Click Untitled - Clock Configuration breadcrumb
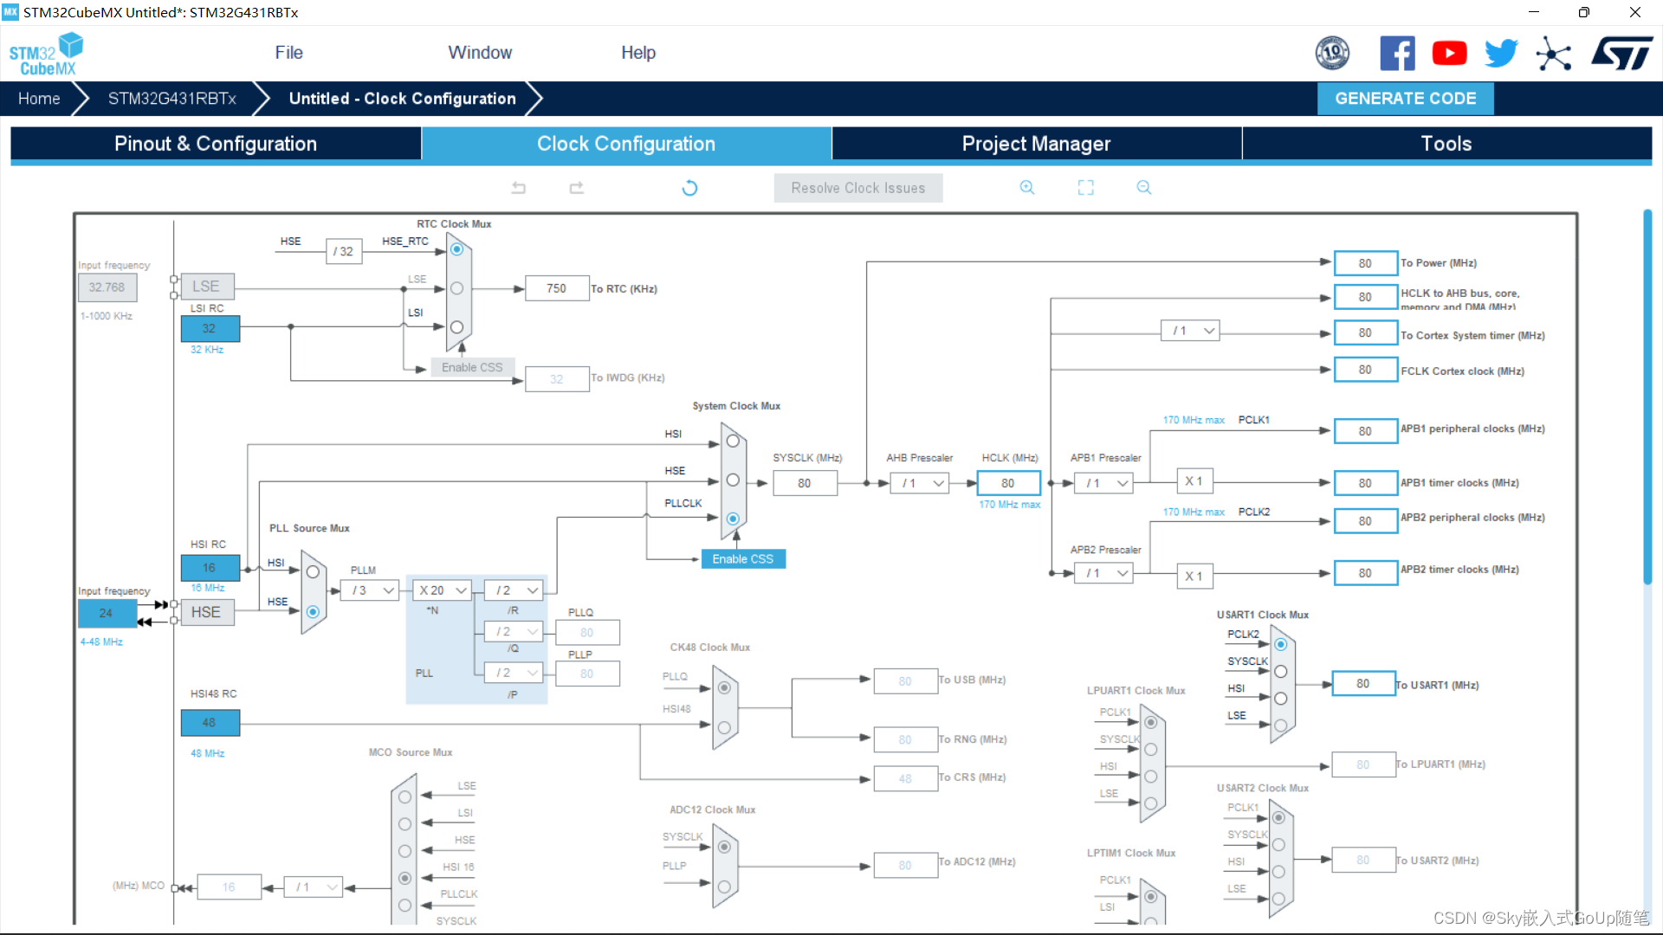Screen dimensions: 1663x935 point(403,99)
